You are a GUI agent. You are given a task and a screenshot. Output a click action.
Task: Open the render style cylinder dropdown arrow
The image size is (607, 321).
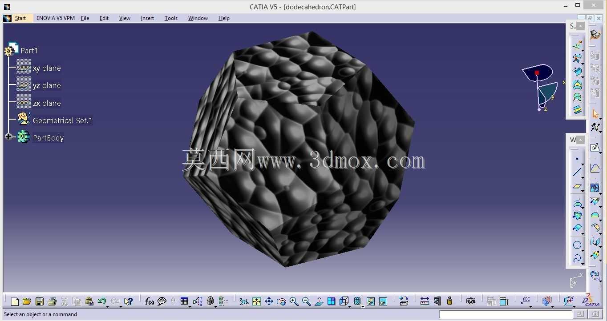363,306
